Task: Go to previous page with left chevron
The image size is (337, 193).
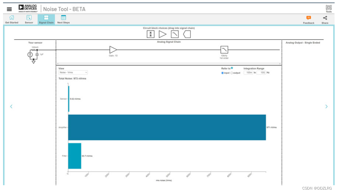Action: (x=11, y=107)
